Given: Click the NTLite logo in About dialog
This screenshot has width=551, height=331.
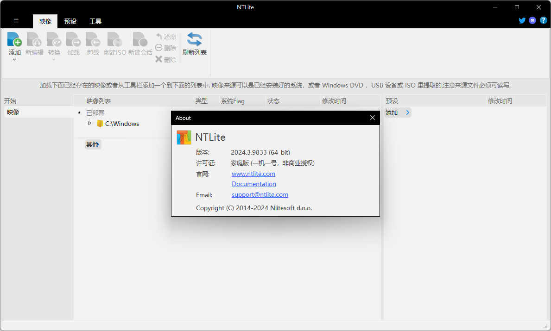Looking at the screenshot, I should pos(184,137).
